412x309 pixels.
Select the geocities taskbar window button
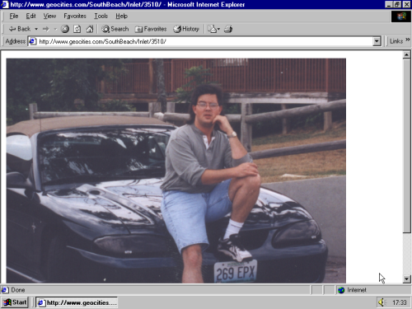click(x=77, y=302)
